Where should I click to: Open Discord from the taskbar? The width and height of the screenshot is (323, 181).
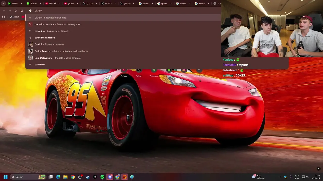[x=110, y=177]
